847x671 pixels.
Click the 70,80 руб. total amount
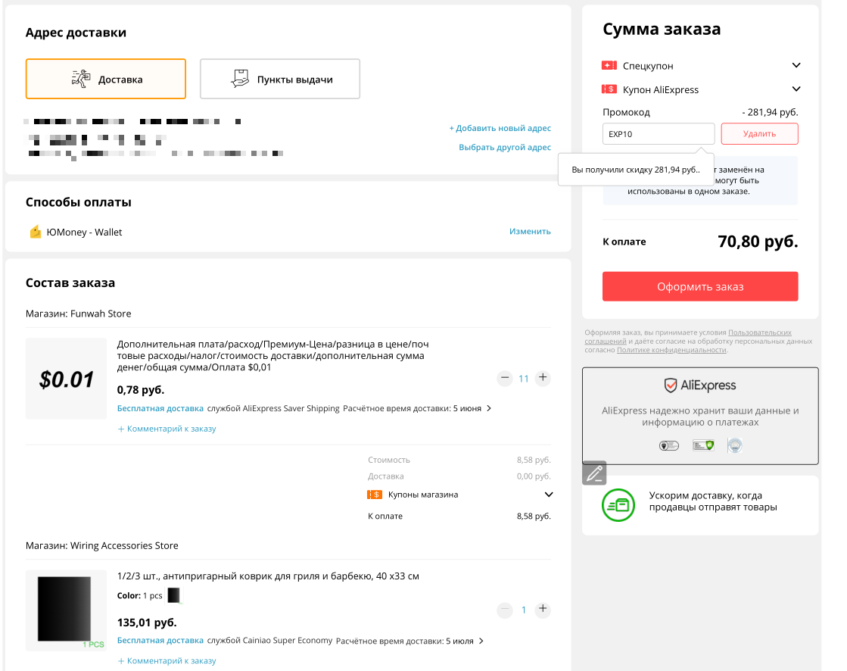point(758,241)
